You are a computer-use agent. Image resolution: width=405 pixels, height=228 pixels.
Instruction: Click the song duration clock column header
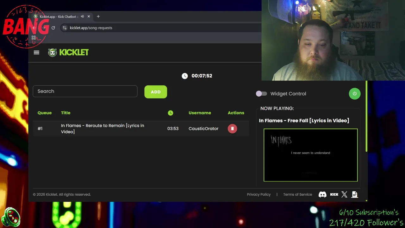coord(171,113)
